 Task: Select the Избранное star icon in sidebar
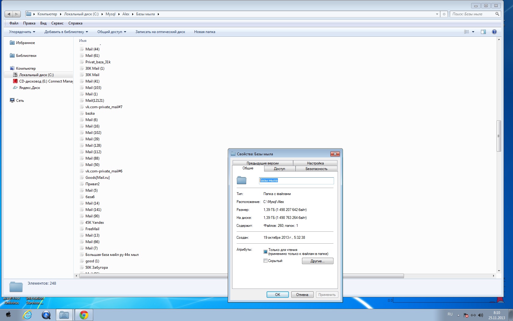pos(12,43)
